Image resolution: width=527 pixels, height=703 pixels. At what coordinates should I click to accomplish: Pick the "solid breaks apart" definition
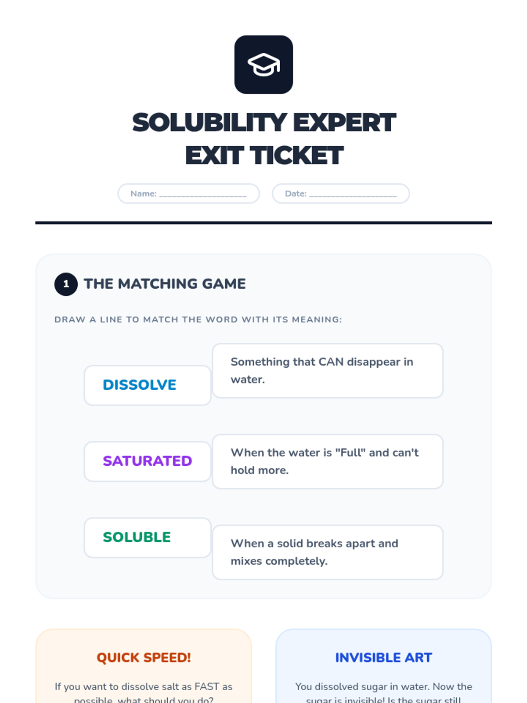pyautogui.click(x=328, y=552)
